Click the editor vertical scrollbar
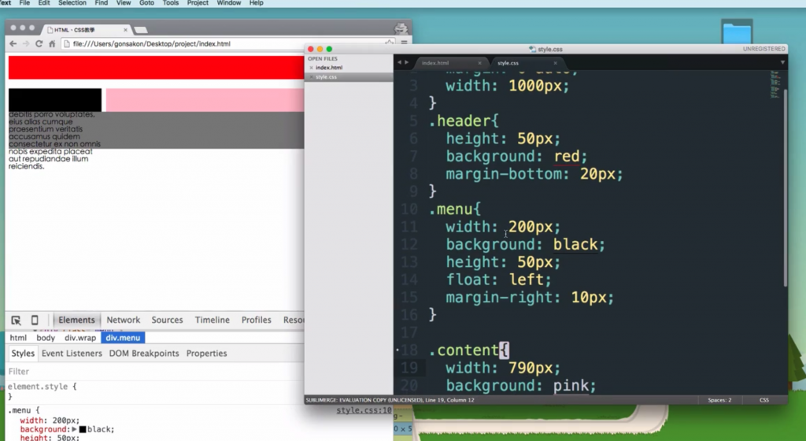Viewport: 806px width, 441px height. 785,187
